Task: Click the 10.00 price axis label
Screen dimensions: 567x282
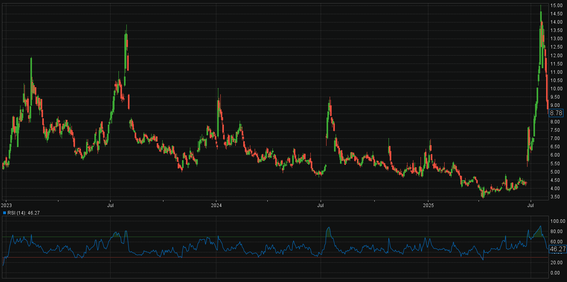Action: tap(557, 89)
